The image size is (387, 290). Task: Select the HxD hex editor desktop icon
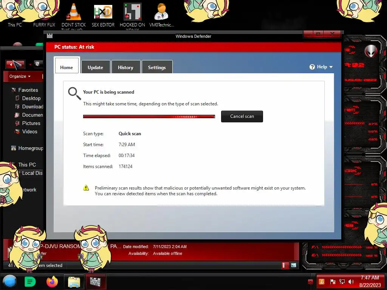coord(103,12)
